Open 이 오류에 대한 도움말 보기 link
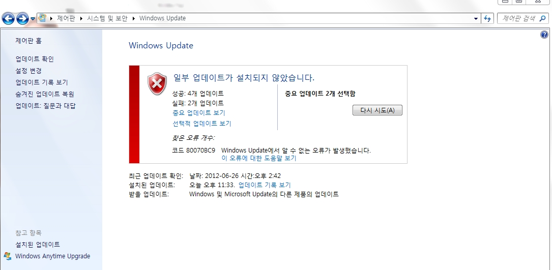The image size is (552, 270). [259, 159]
